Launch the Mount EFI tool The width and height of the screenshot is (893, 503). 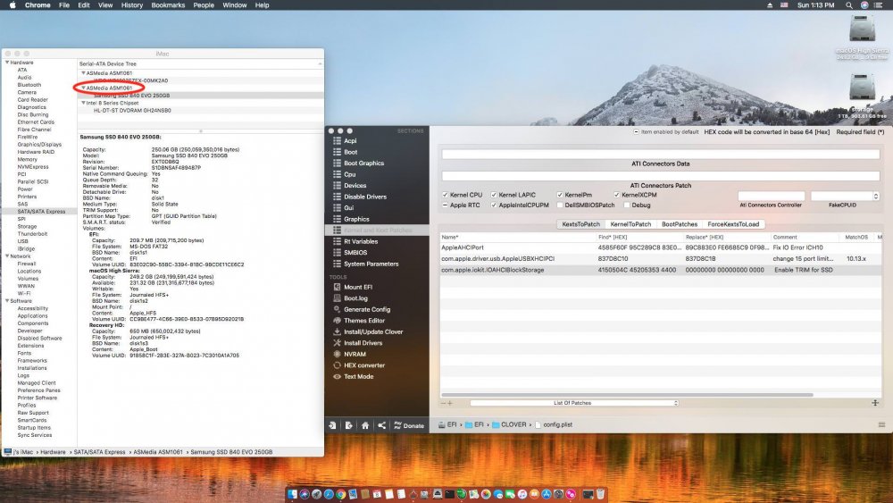pyautogui.click(x=358, y=287)
